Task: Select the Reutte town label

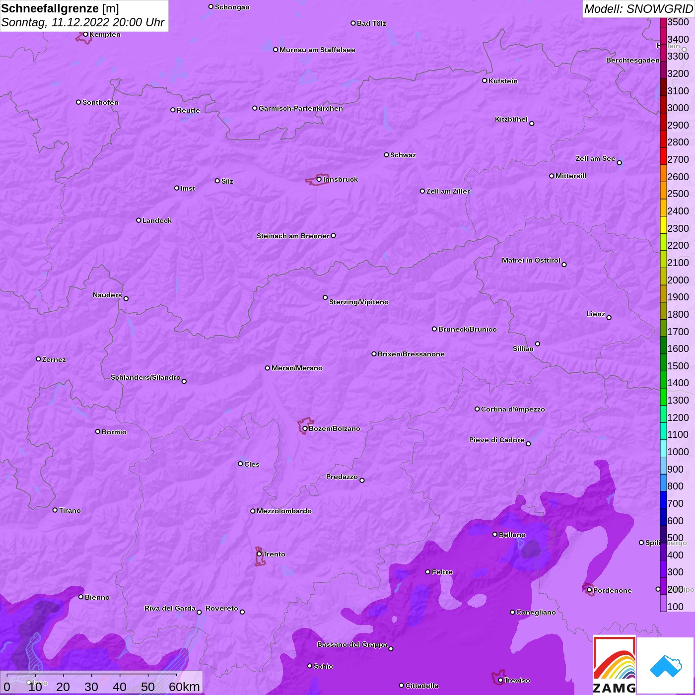Action: click(188, 110)
